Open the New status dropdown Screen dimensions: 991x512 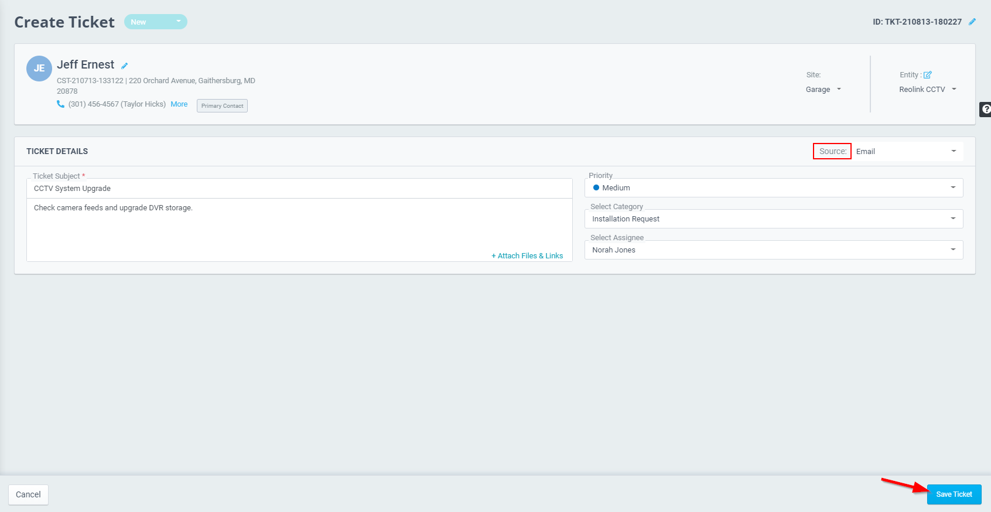pos(156,22)
